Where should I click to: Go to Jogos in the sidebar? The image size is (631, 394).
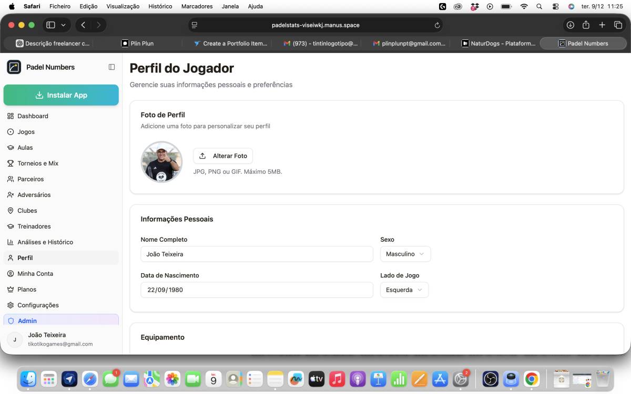click(x=61, y=132)
